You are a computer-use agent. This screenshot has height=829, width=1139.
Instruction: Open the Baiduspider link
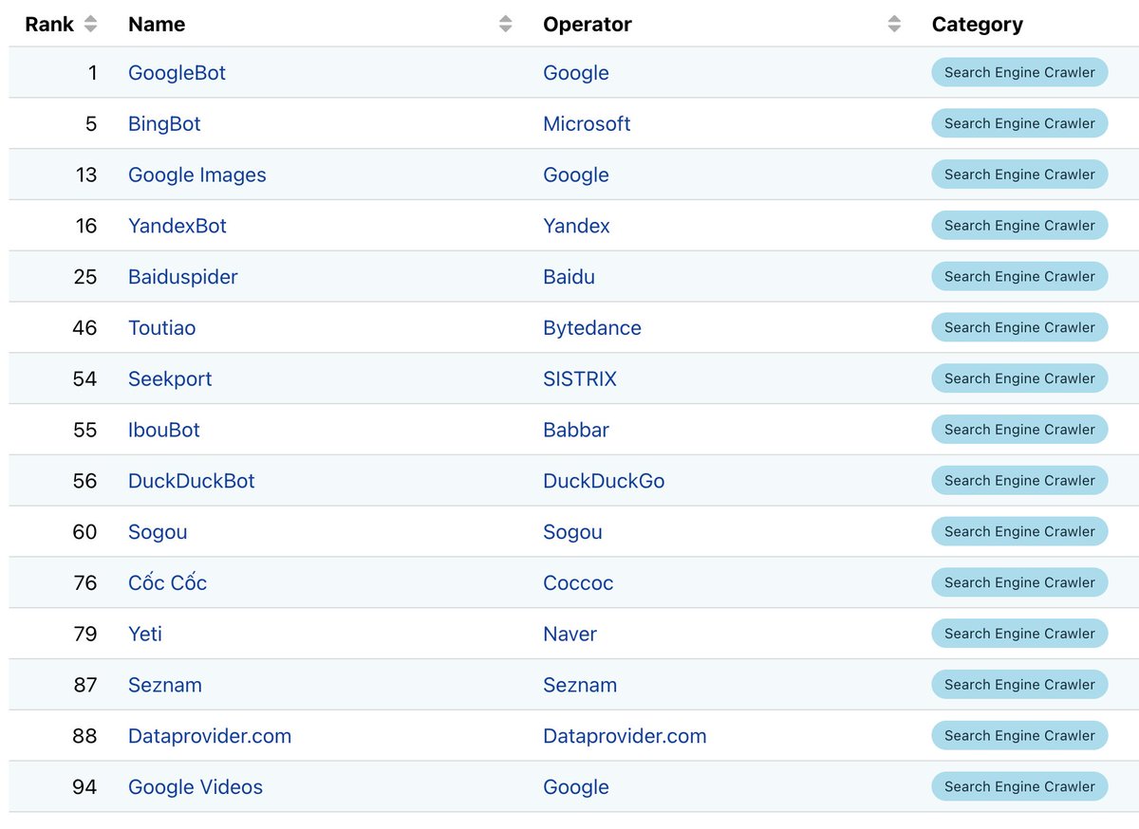pos(183,277)
